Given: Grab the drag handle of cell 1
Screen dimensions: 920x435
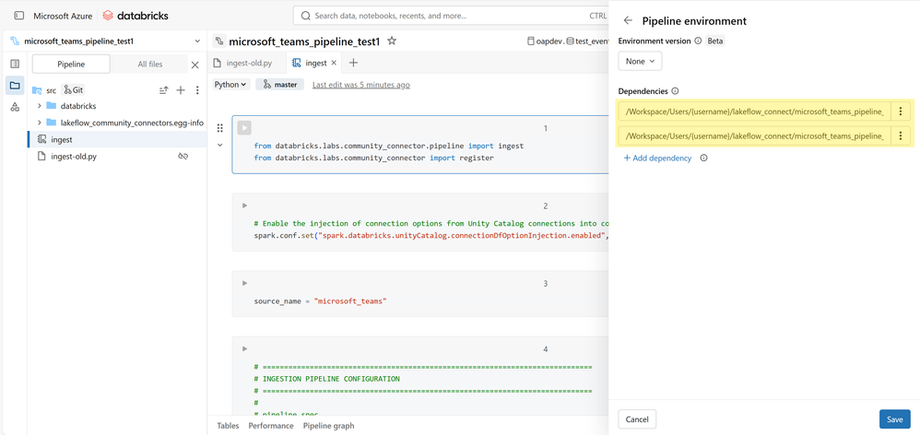Looking at the screenshot, I should pos(220,128).
